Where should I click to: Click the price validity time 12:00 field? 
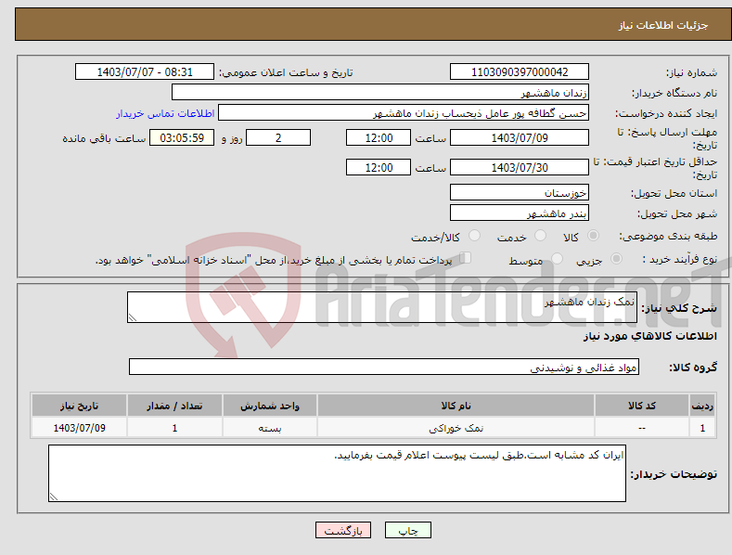pyautogui.click(x=379, y=167)
